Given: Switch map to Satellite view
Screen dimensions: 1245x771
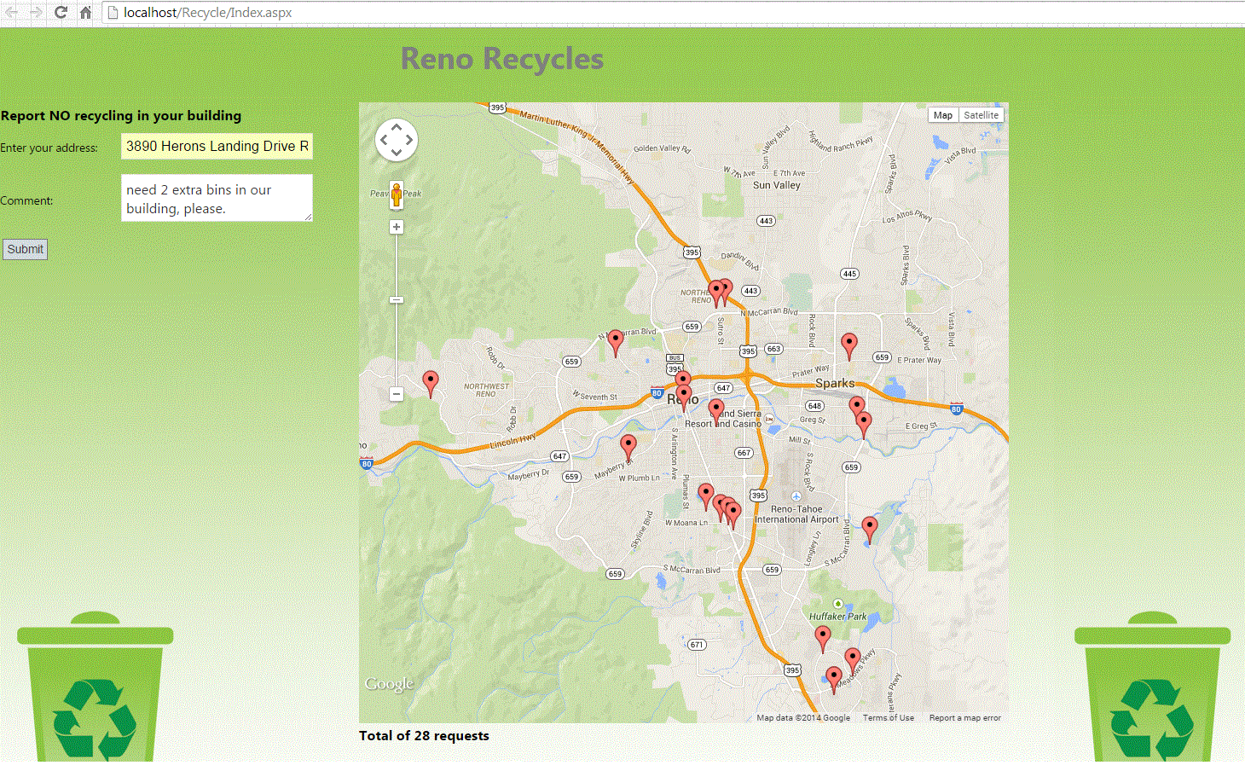Looking at the screenshot, I should (981, 115).
